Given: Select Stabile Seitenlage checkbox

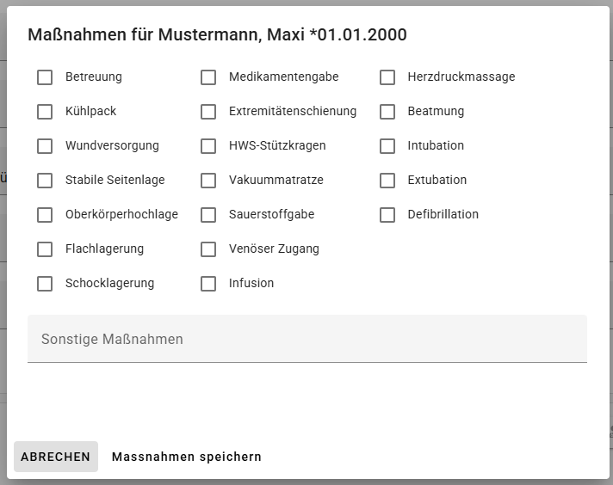Looking at the screenshot, I should 45,181.
